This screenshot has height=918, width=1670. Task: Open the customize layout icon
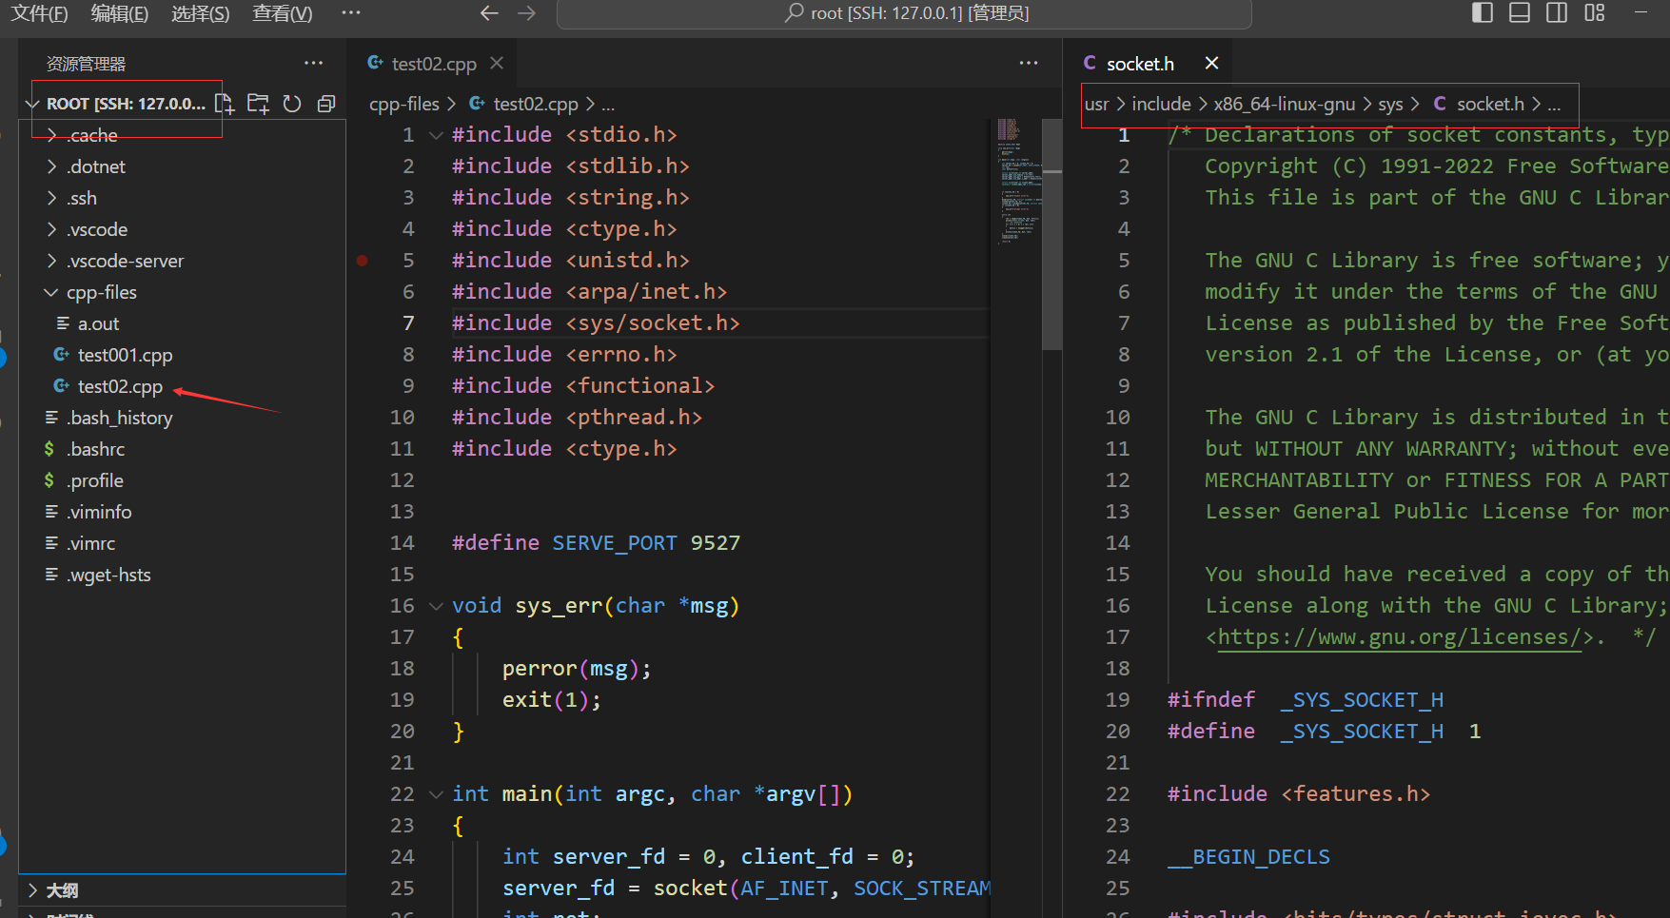tap(1595, 12)
